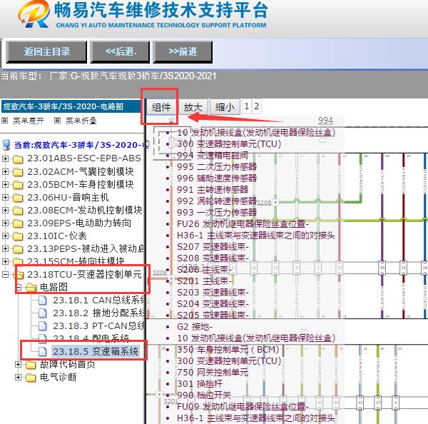
Task: Expand 23.09EPS-电动助力转向 node
Action: click(5, 223)
